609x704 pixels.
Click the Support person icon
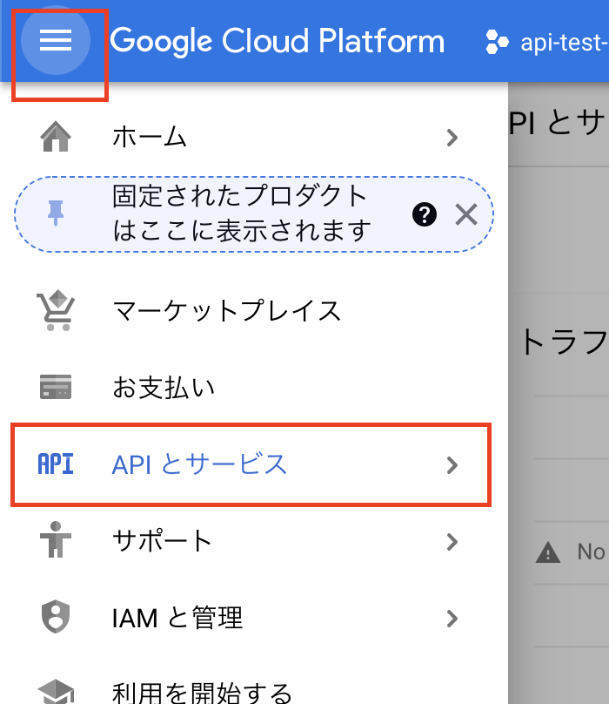56,540
